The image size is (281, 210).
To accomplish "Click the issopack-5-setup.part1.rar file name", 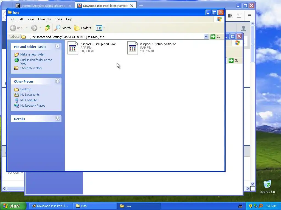I will click(98, 44).
